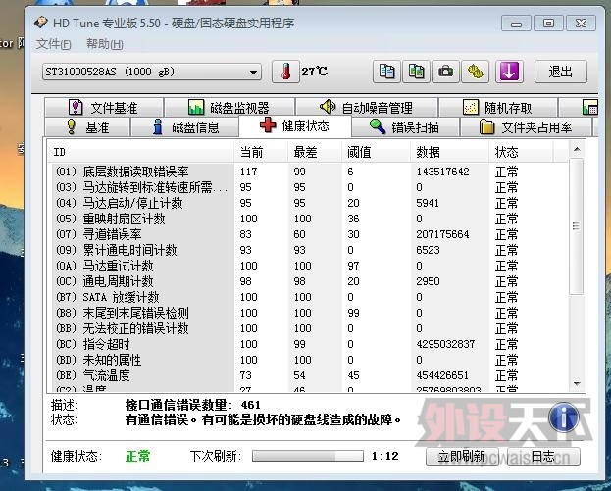
Task: Click the 1:12 refresh countdown
Action: point(385,456)
